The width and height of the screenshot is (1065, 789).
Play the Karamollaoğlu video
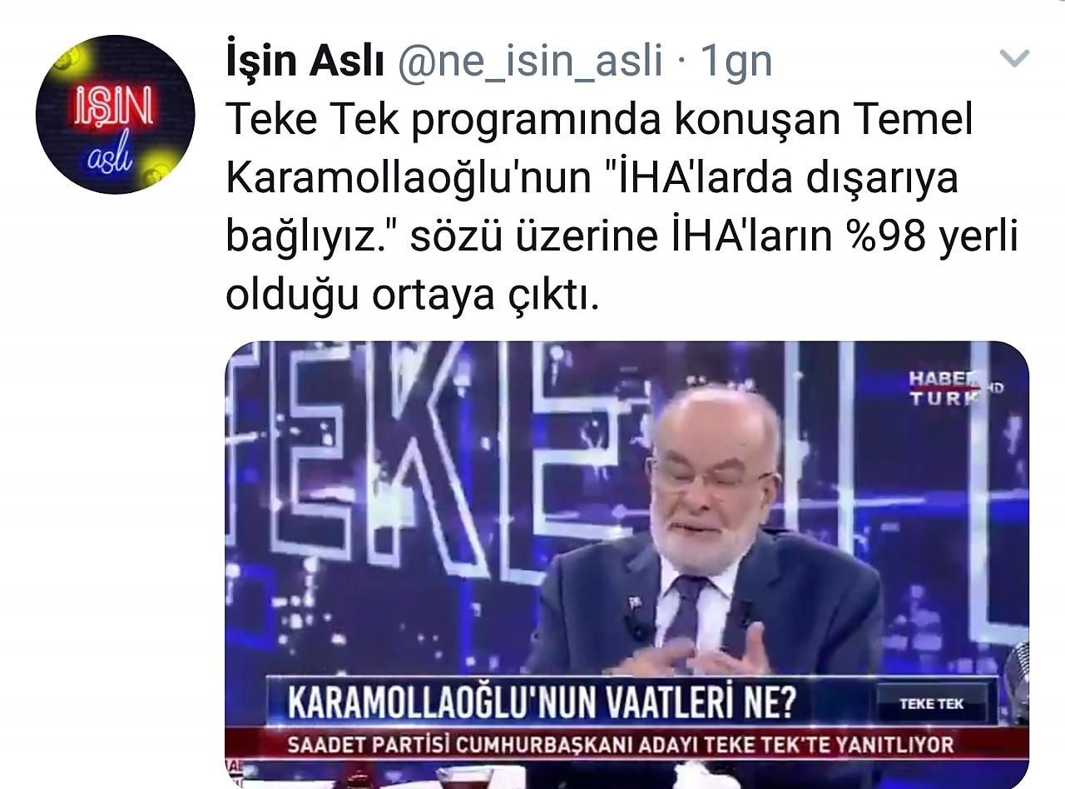click(627, 564)
